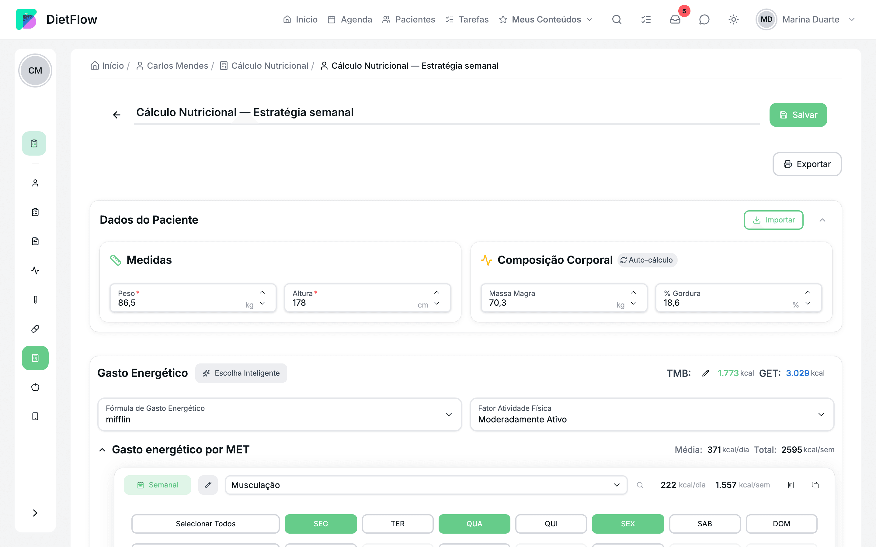Screen dimensions: 876x547
Task: Toggle the TER day button
Action: pyautogui.click(x=398, y=524)
